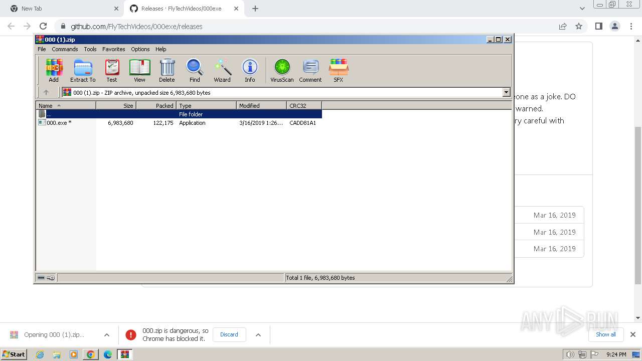Open the volume icon in system tray
This screenshot has height=361, width=642.
tap(570, 354)
